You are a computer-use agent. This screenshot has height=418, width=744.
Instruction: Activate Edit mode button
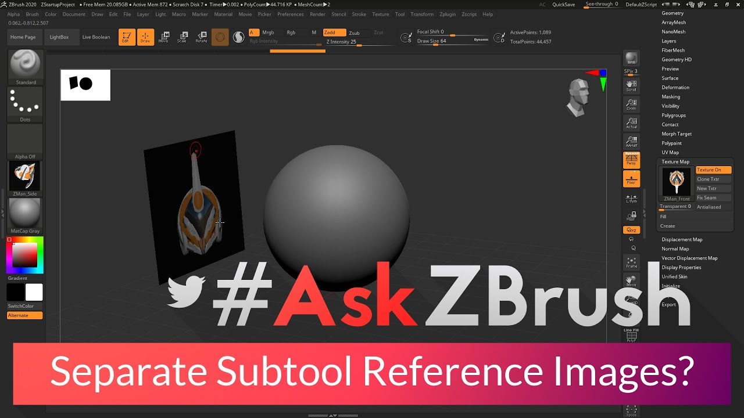click(x=127, y=37)
